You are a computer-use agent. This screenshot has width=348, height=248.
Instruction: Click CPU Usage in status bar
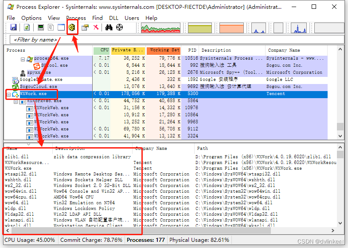tap(30, 240)
